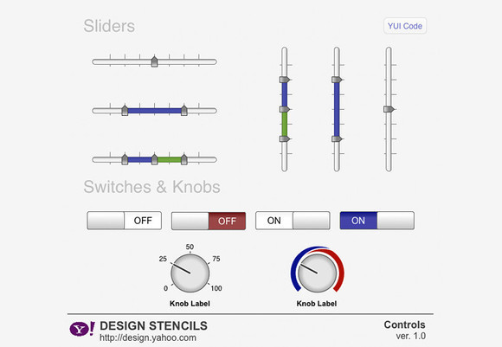The image size is (502, 347).
Task: Click the top handle of the blue-green vertical slider
Action: pyautogui.click(x=285, y=80)
